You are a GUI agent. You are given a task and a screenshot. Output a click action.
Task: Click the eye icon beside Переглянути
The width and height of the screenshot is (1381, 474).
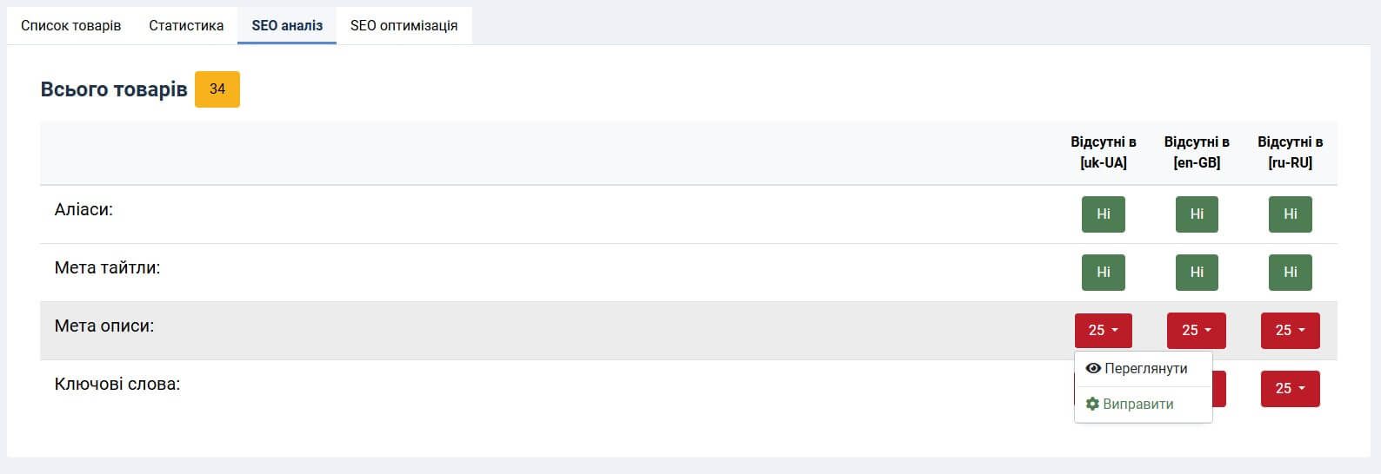(x=1093, y=368)
